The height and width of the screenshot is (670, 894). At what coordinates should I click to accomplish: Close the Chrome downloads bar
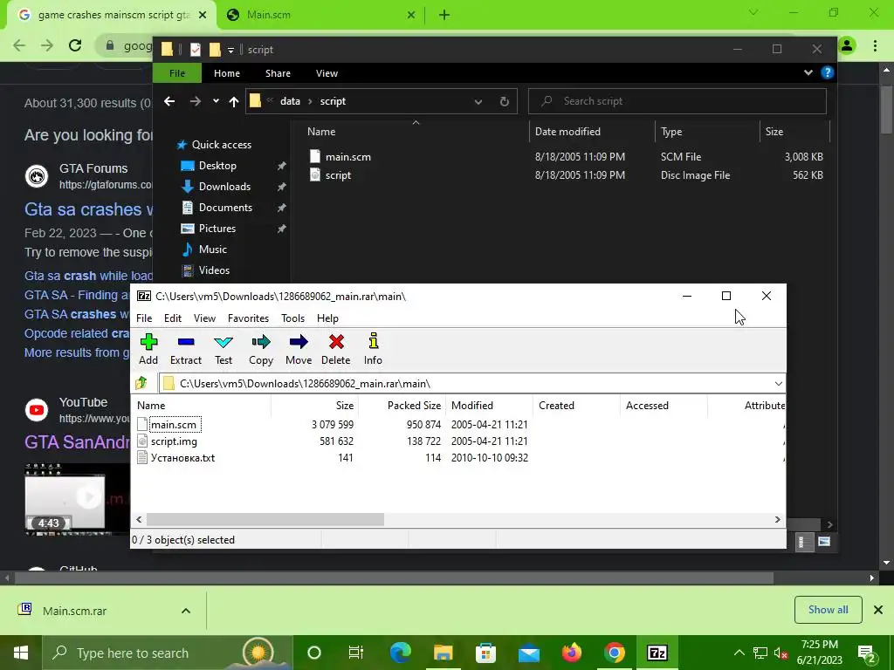pyautogui.click(x=878, y=610)
